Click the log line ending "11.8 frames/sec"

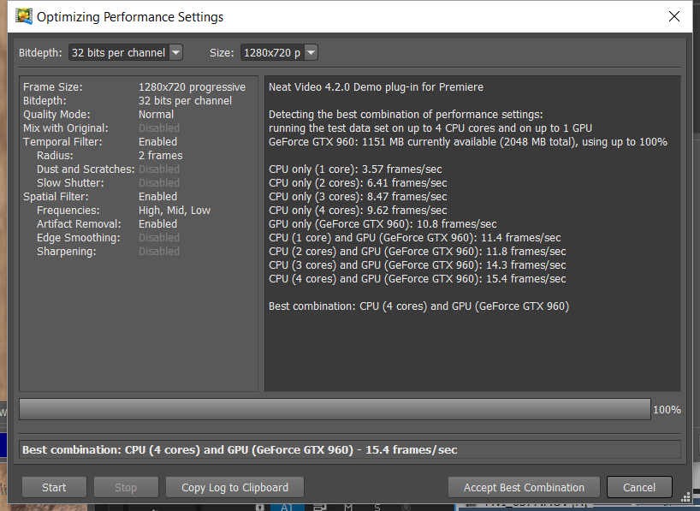click(x=418, y=252)
